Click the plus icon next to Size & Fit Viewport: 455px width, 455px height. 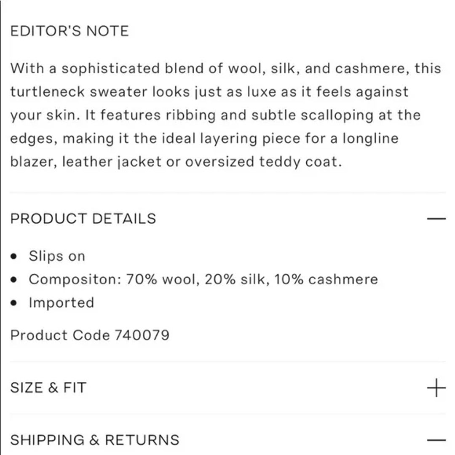[x=436, y=388]
